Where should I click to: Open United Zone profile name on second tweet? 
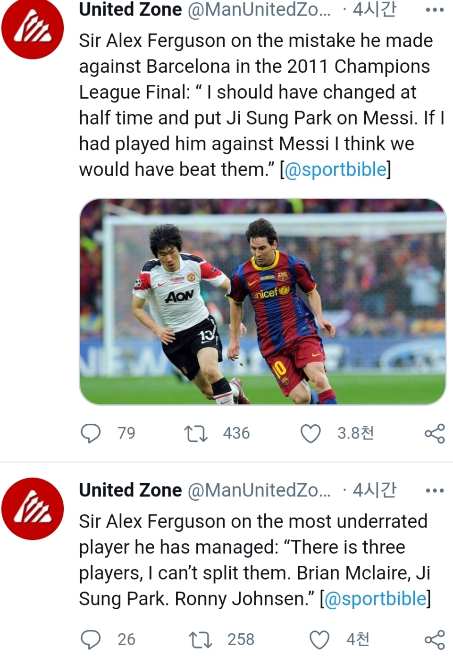tap(130, 490)
